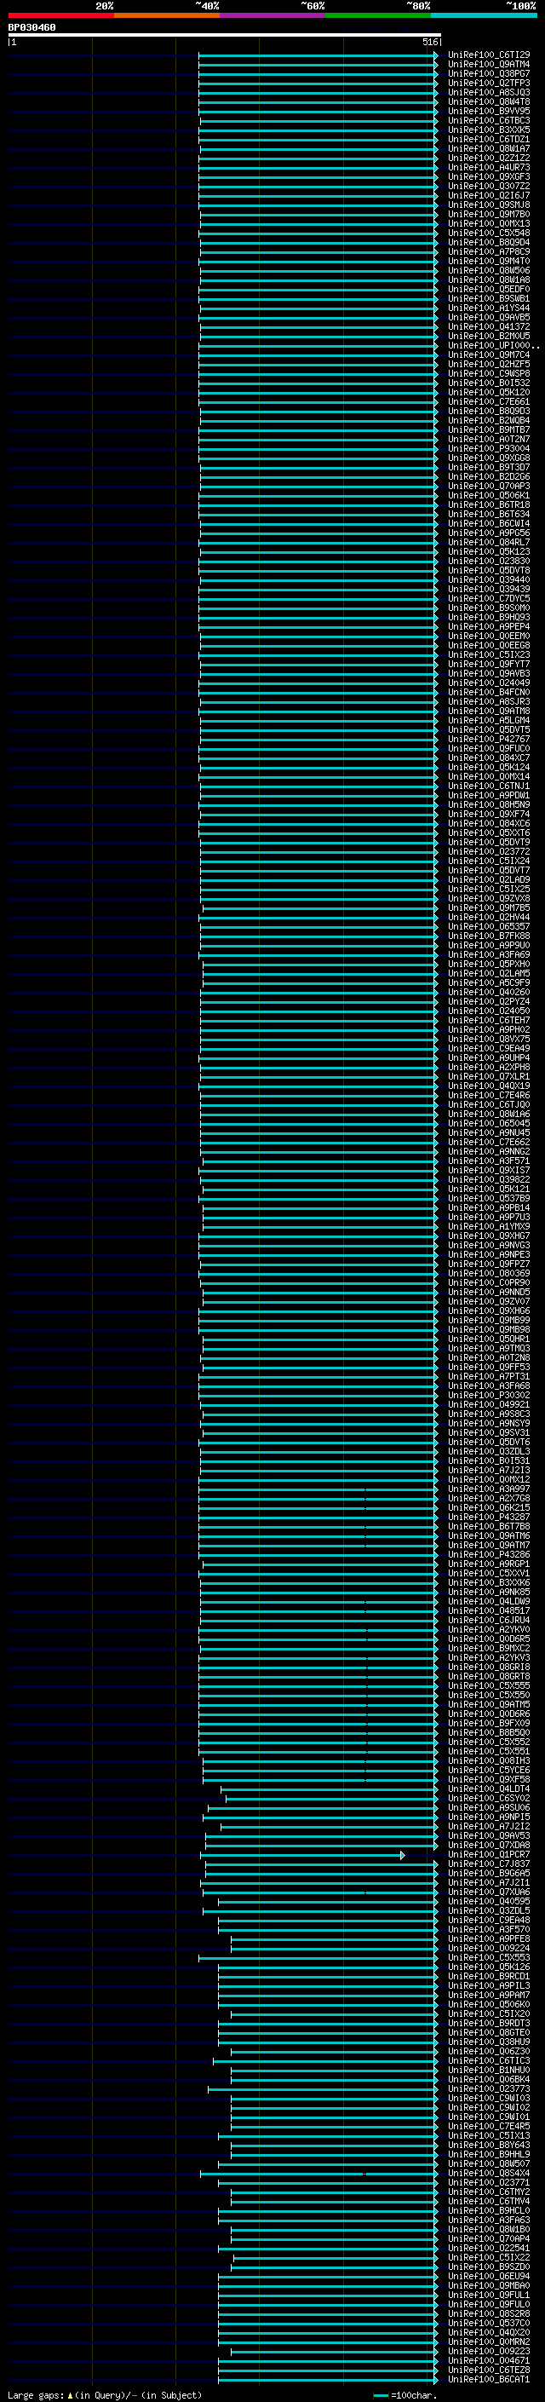The height and width of the screenshot is (2402, 545).
Task: Select the UniRef100_B9RCD1 label
Action: click(489, 1976)
